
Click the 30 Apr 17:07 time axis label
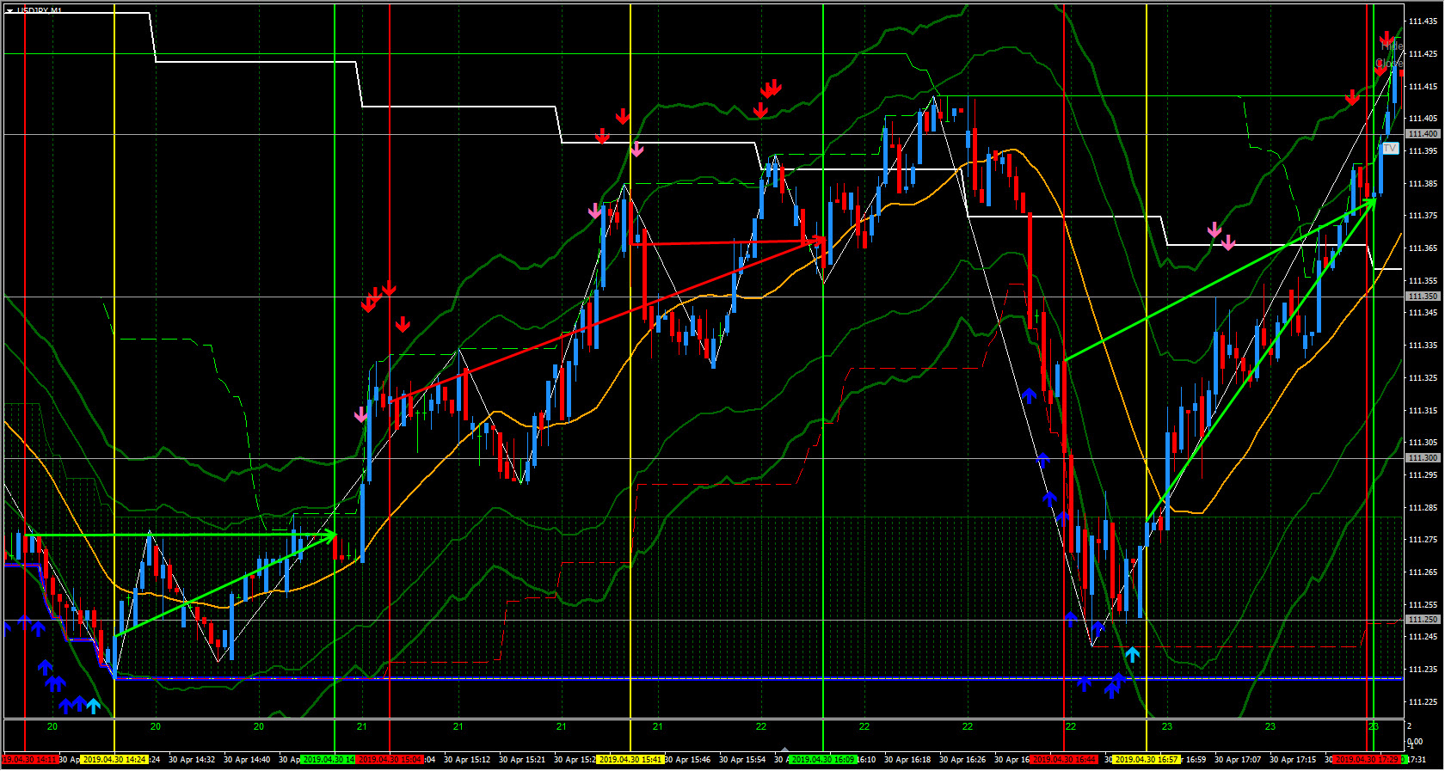coord(1238,760)
